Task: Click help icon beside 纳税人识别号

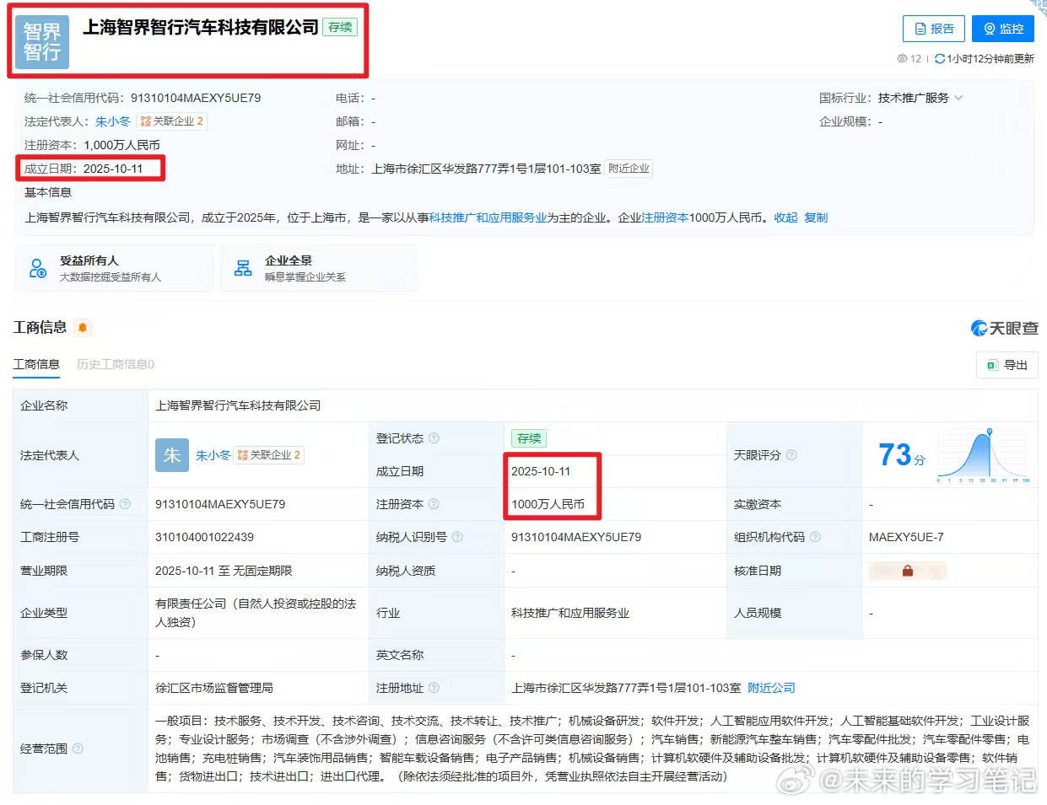Action: click(457, 537)
